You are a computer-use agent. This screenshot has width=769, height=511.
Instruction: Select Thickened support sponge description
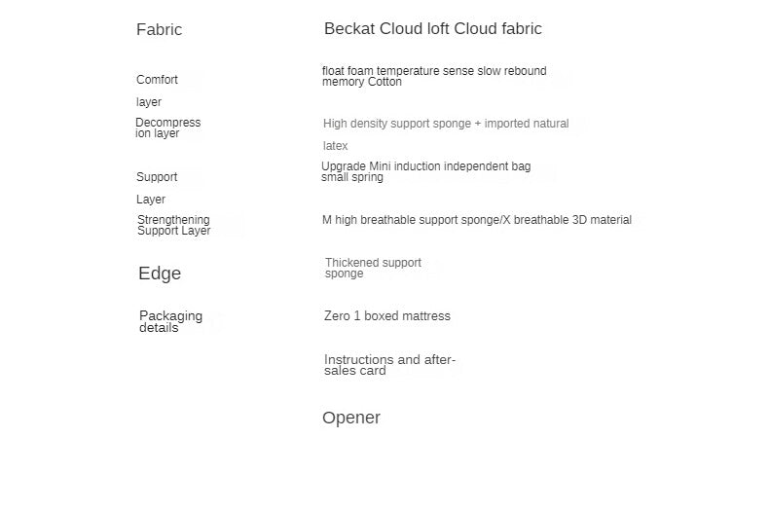373,268
